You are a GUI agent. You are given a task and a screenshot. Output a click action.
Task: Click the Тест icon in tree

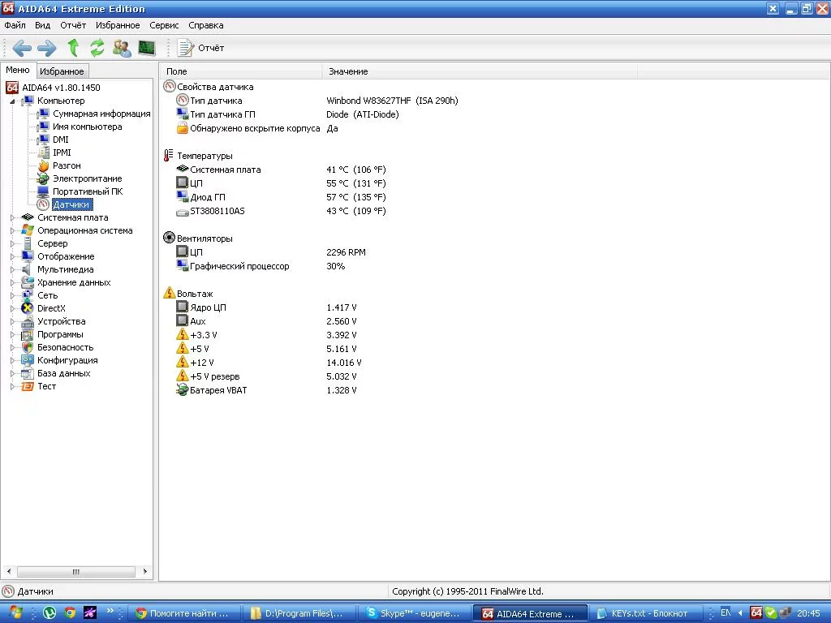pos(28,386)
